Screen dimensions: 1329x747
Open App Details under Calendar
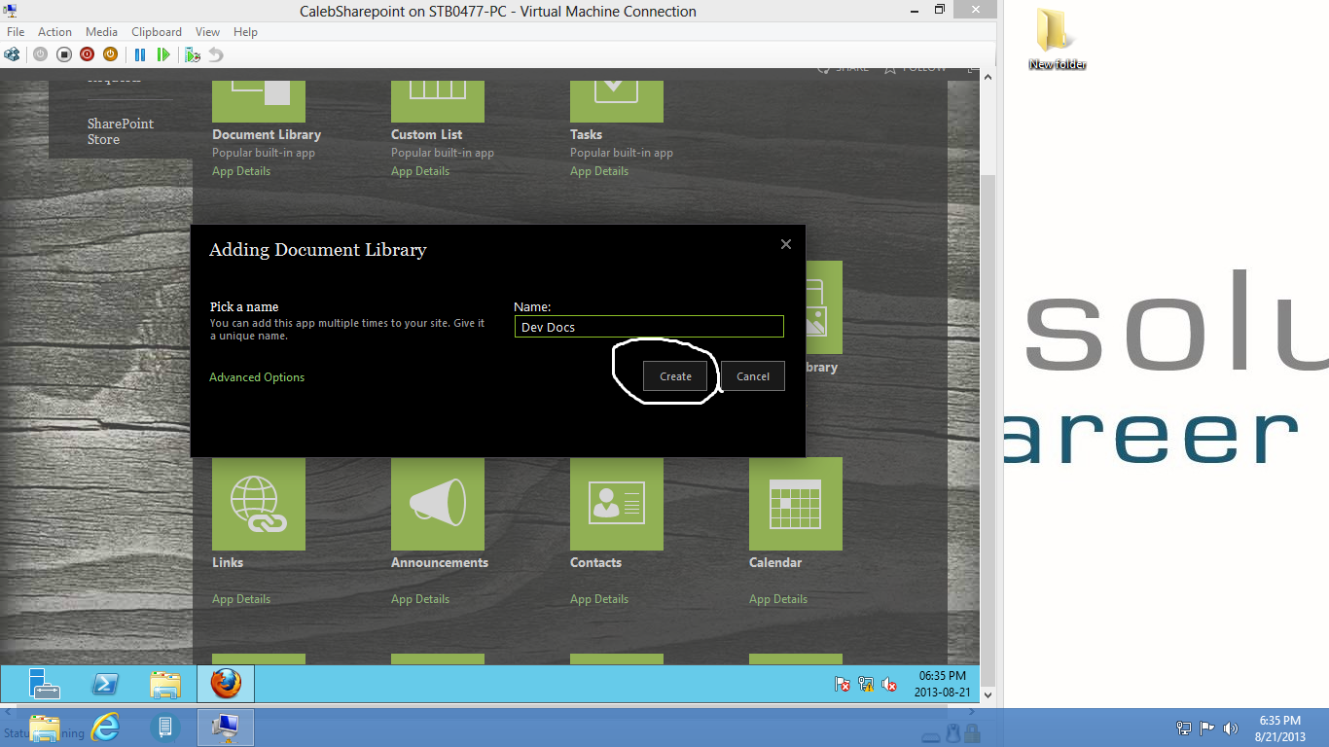click(778, 599)
